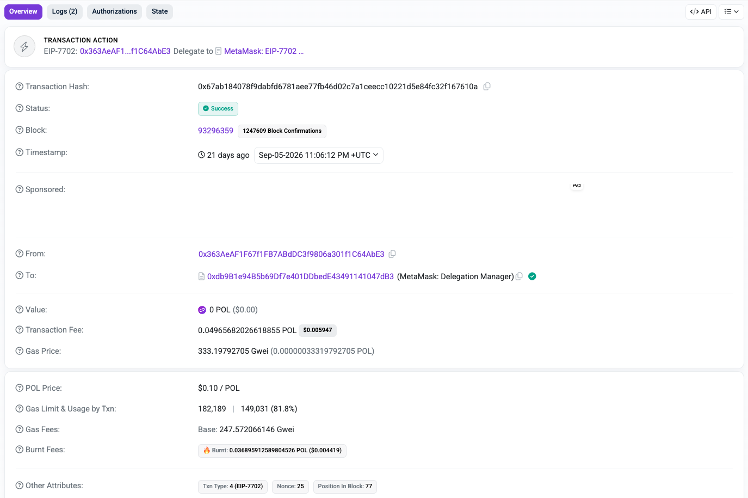Screen dimensions: 748x498
Task: Click the purple POL token icon
Action: pos(202,310)
